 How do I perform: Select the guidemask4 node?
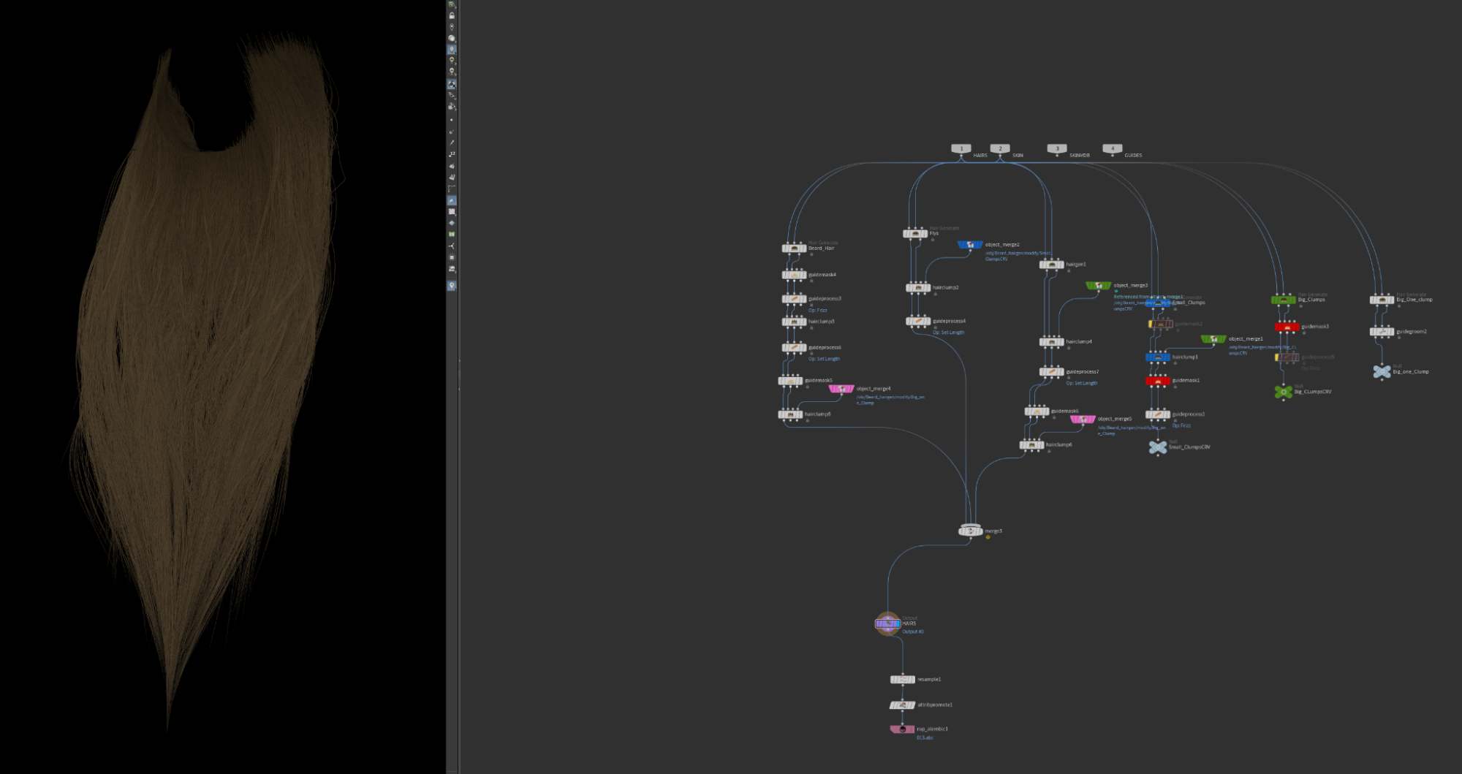tap(794, 275)
